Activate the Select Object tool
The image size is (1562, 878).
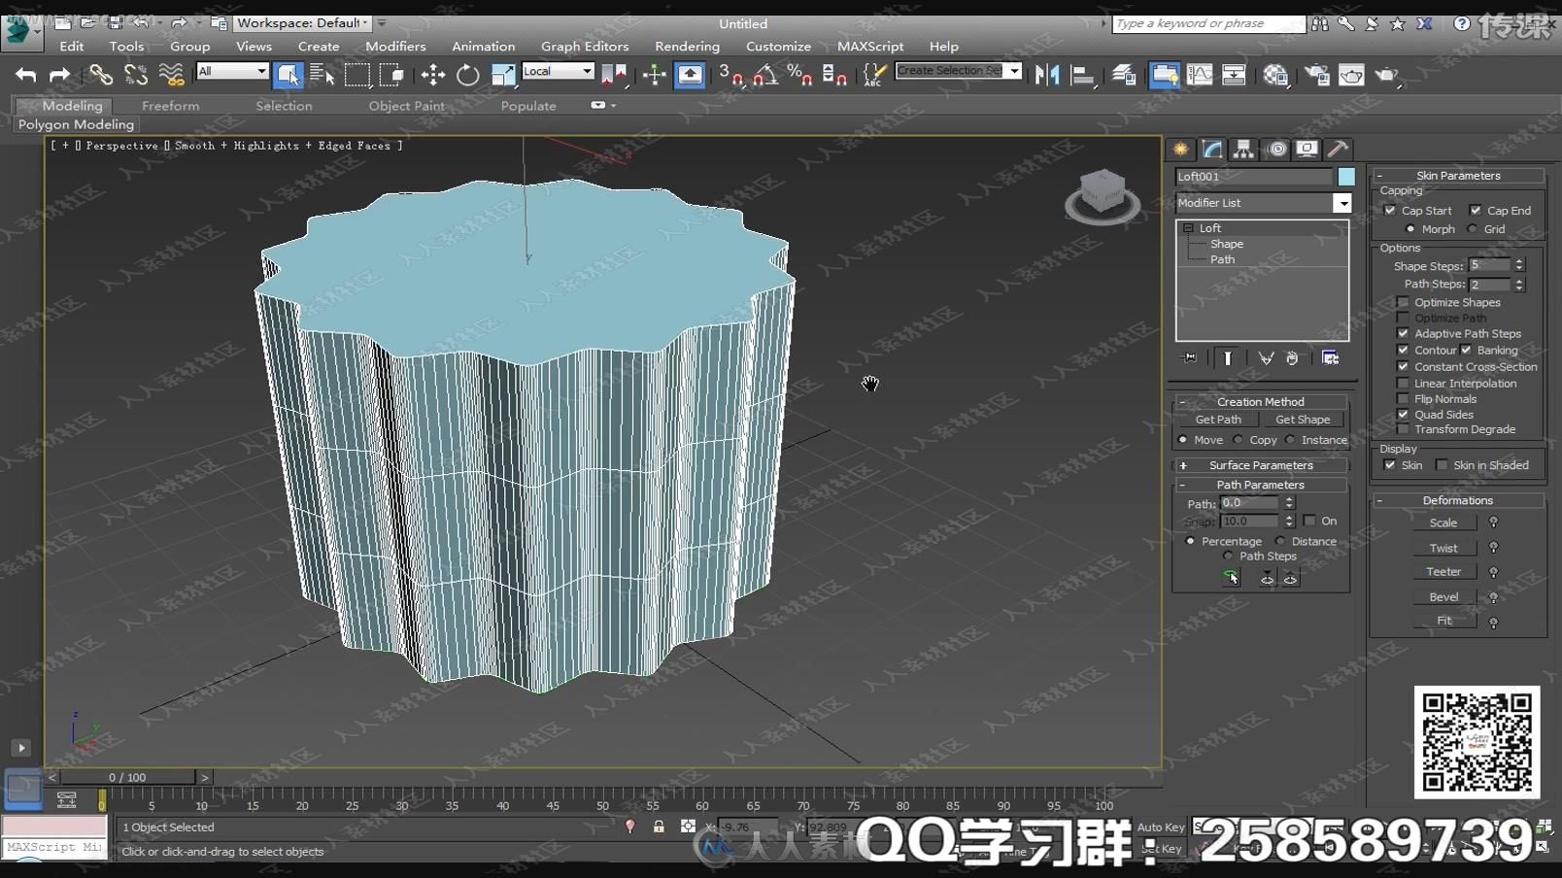[289, 75]
